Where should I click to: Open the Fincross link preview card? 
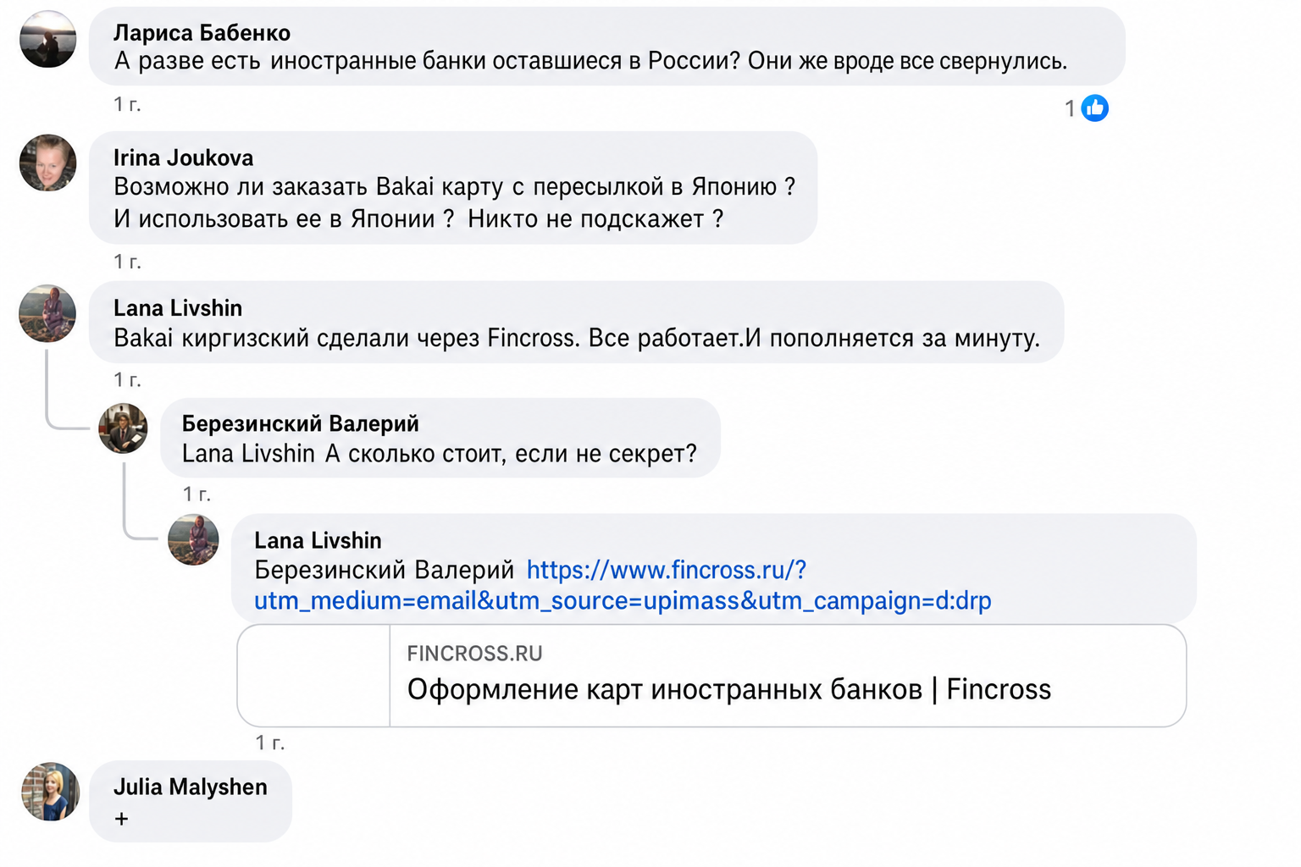711,676
